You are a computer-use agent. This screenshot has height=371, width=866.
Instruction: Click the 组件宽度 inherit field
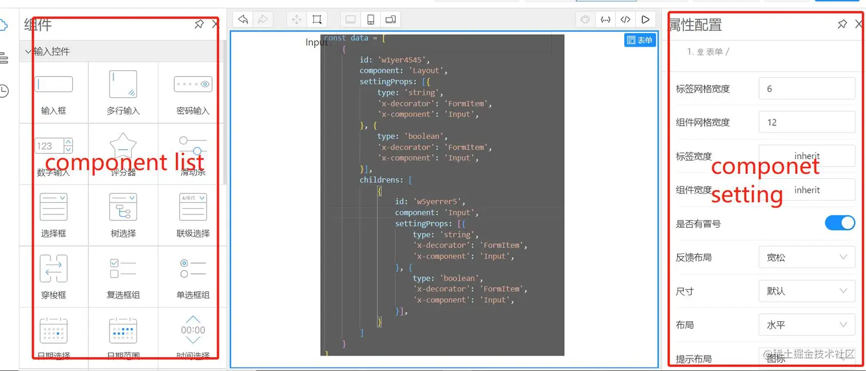(806, 190)
